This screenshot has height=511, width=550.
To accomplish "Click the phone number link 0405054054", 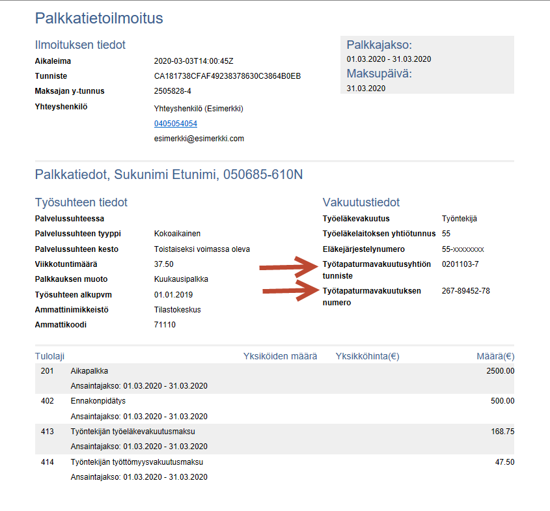I will (175, 123).
